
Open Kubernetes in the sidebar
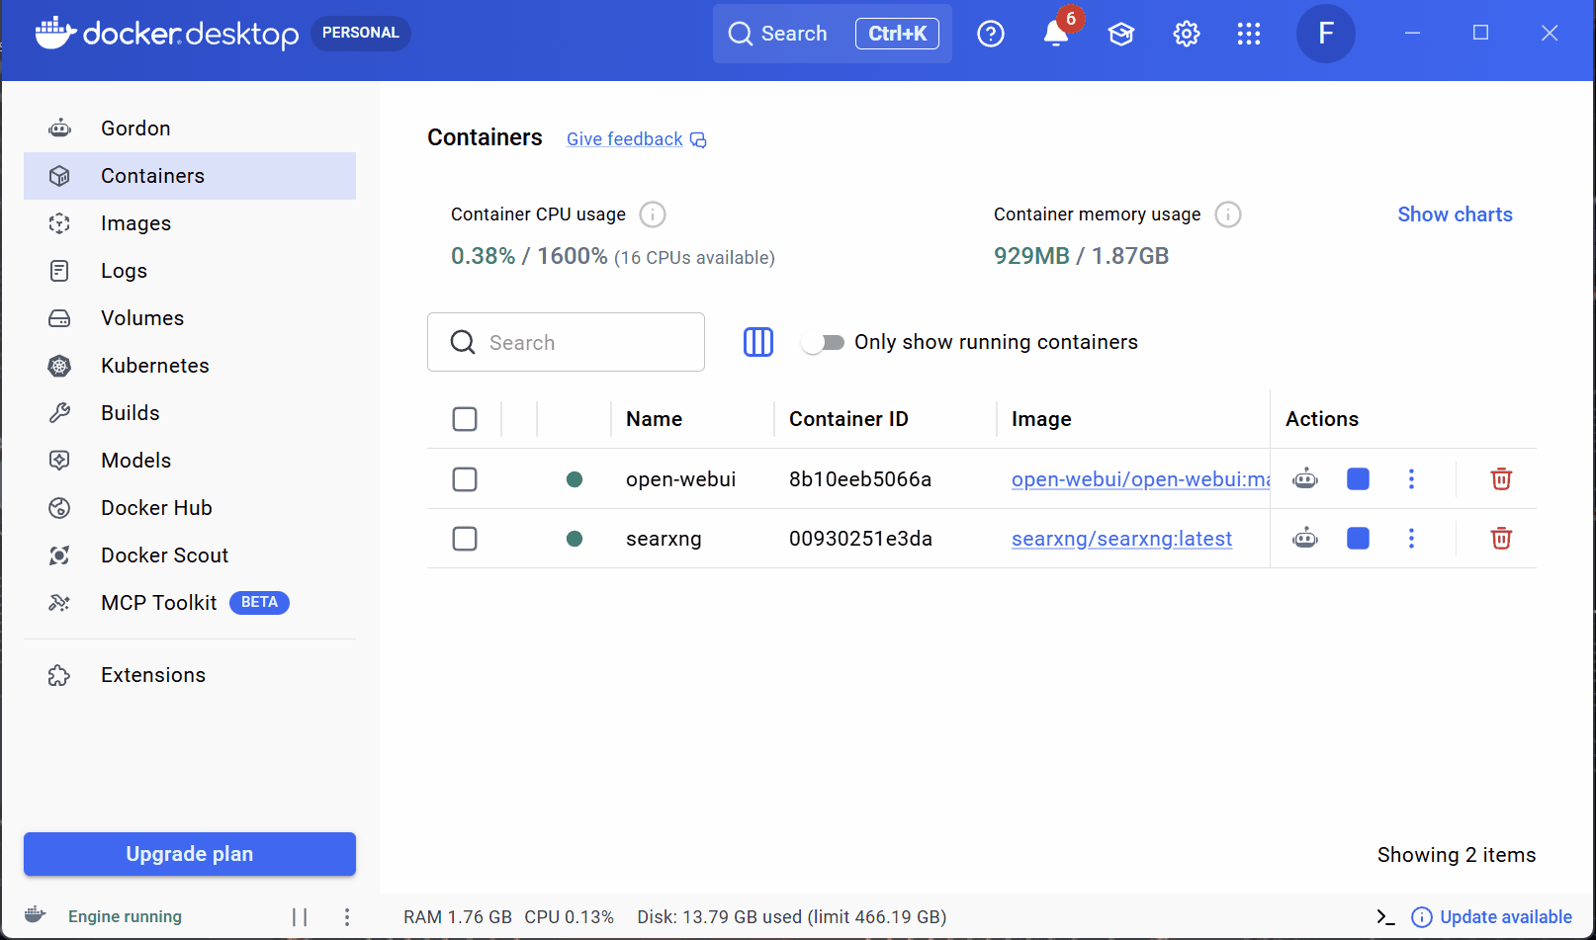(x=190, y=366)
